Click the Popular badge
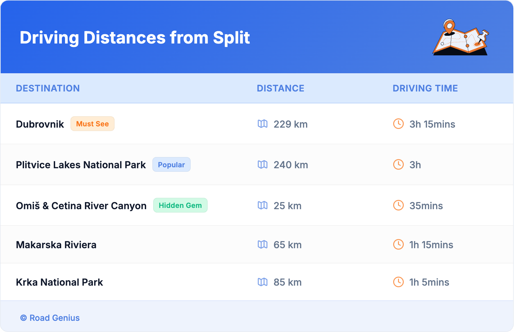The image size is (514, 332). coord(171,165)
